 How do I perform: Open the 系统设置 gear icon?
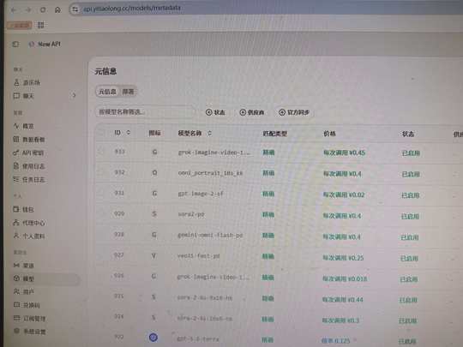coord(17,331)
